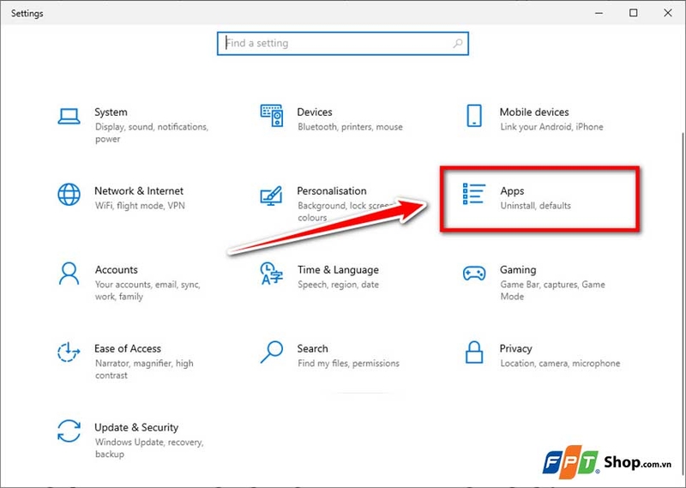The image size is (686, 488).
Task: Click 'Speech, region, date' description
Action: click(338, 285)
